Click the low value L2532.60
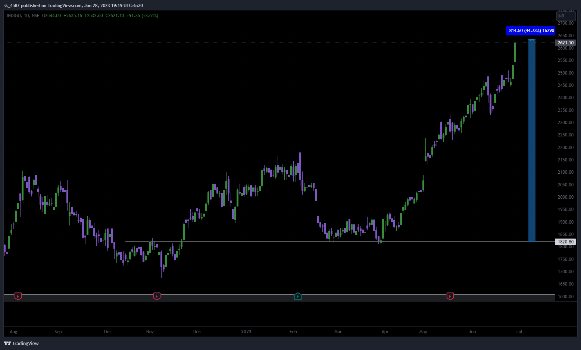 94,16
